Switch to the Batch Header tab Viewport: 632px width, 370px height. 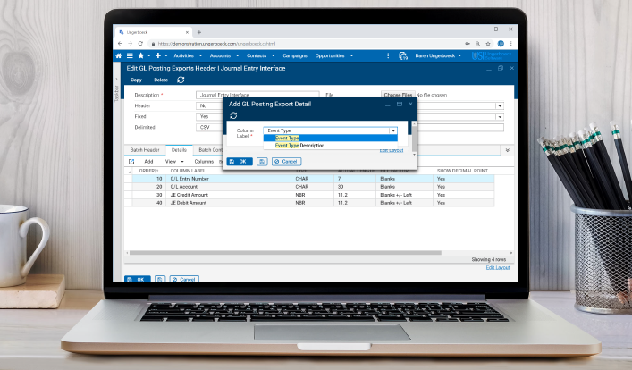[144, 150]
